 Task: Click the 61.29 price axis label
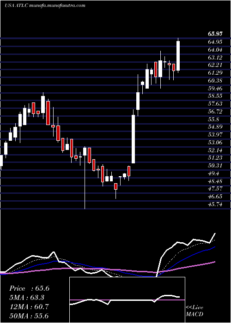215,73
